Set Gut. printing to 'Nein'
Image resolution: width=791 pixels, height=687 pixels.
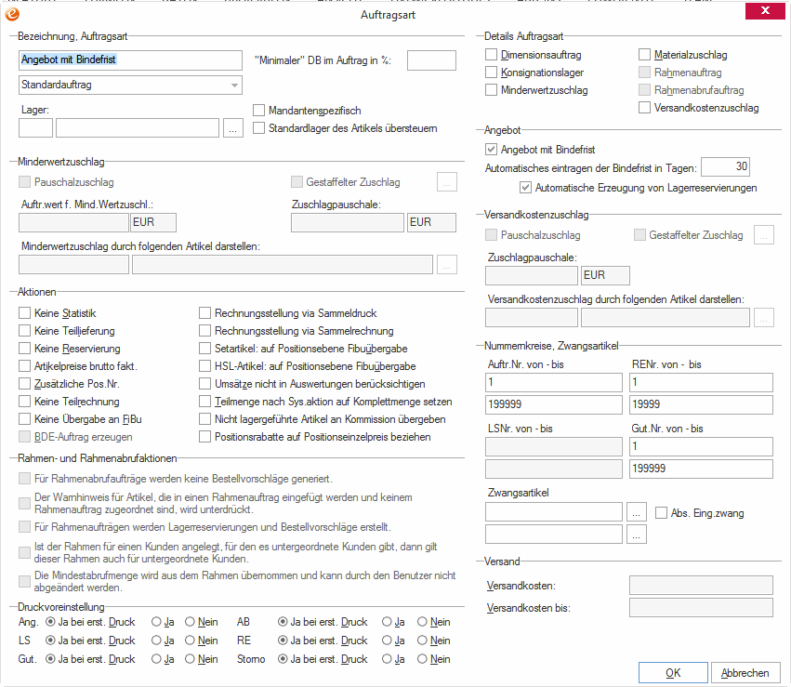tap(190, 659)
